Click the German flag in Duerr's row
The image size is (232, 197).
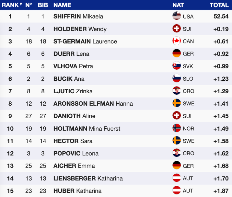pyautogui.click(x=177, y=53)
